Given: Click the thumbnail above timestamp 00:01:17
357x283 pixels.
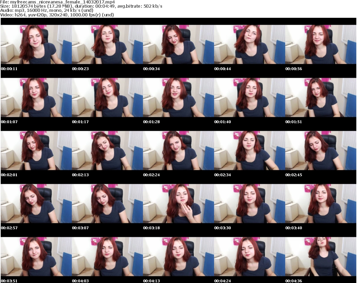Looking at the screenshot, I should [x=107, y=97].
